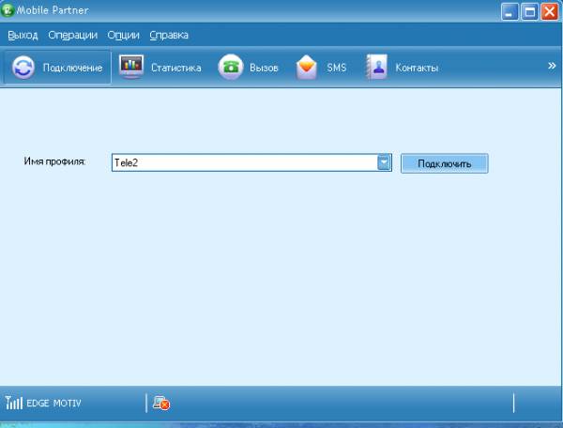
Task: Click the Mobile Partner title bar logo
Action: pos(8,9)
